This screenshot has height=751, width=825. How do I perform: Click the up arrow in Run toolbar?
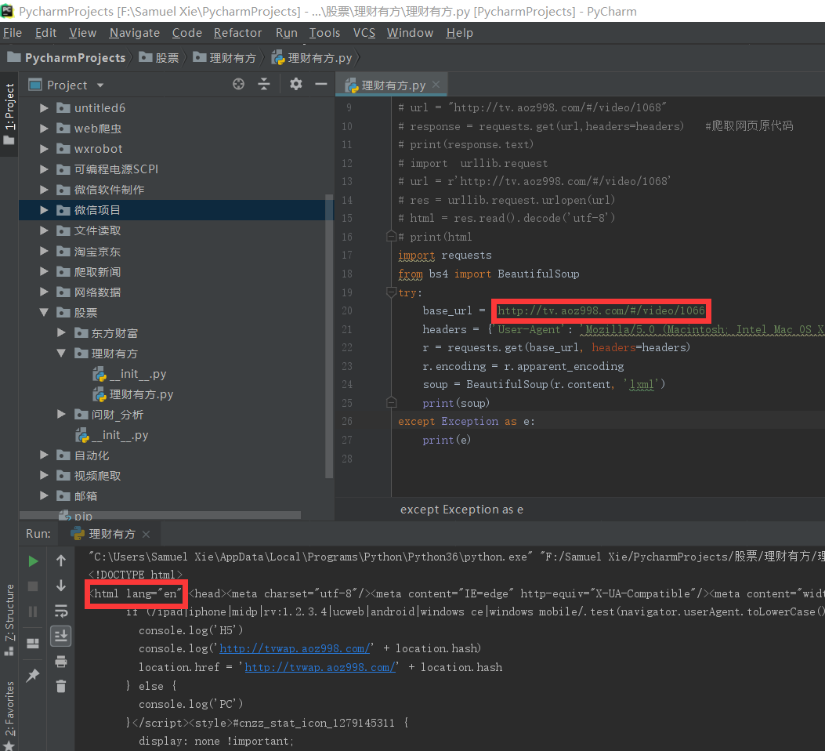coord(61,561)
